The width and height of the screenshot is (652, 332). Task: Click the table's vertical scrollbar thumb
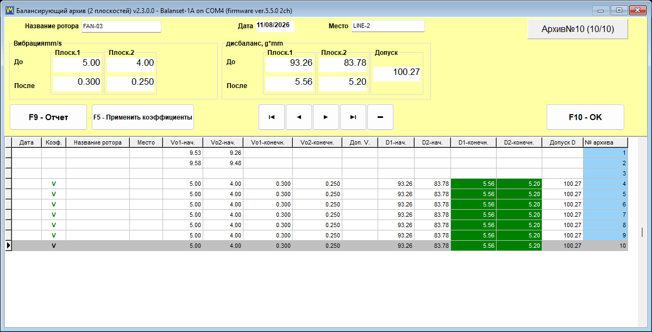coord(642,232)
